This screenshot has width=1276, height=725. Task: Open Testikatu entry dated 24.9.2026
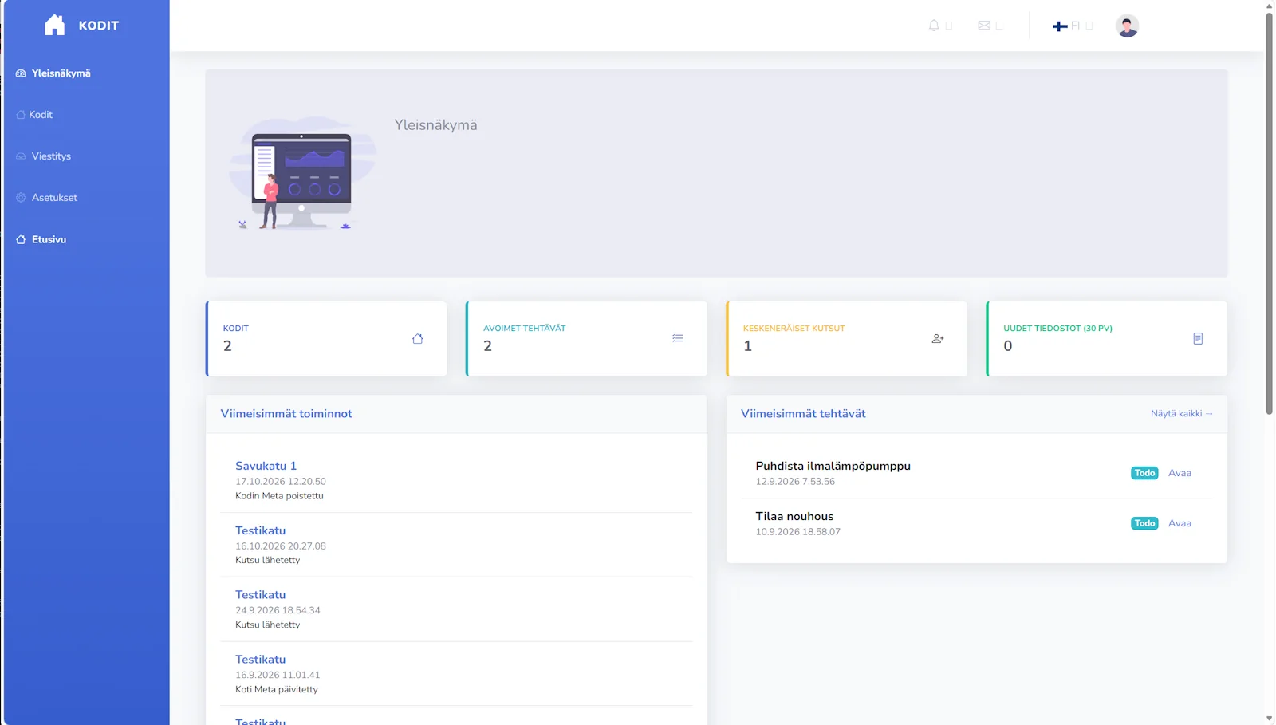click(x=260, y=595)
